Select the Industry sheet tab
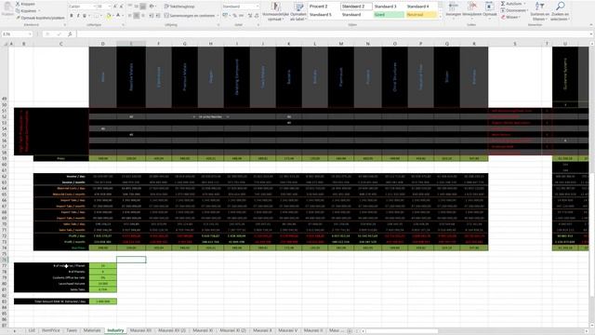 115,331
